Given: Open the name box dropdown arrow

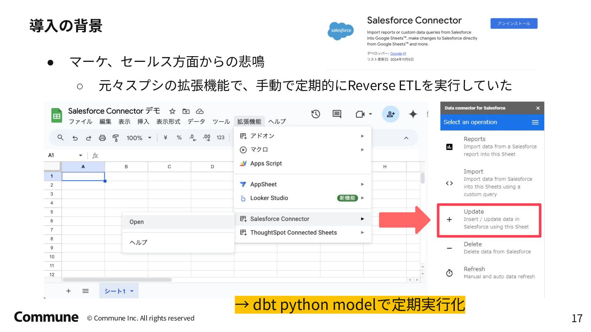Looking at the screenshot, I should [80, 155].
